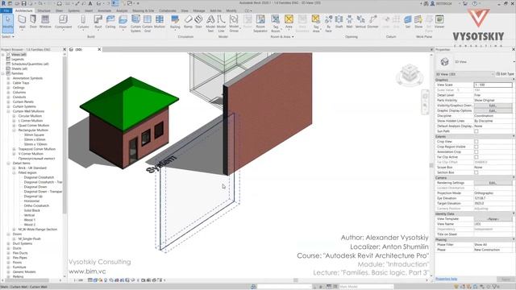Open the Select panel dropdown
The image size is (516, 290).
(x=8, y=36)
